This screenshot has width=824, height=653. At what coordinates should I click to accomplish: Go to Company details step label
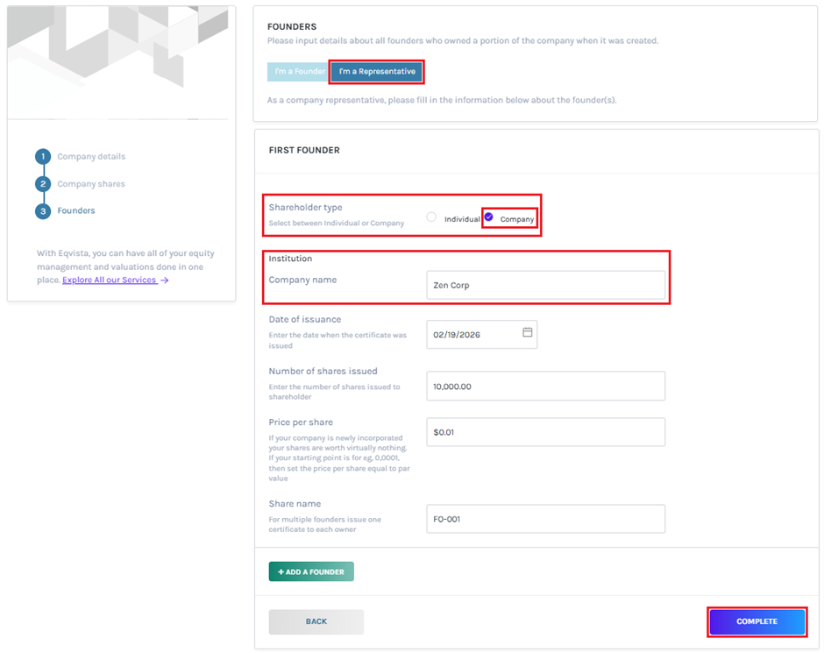tap(91, 157)
